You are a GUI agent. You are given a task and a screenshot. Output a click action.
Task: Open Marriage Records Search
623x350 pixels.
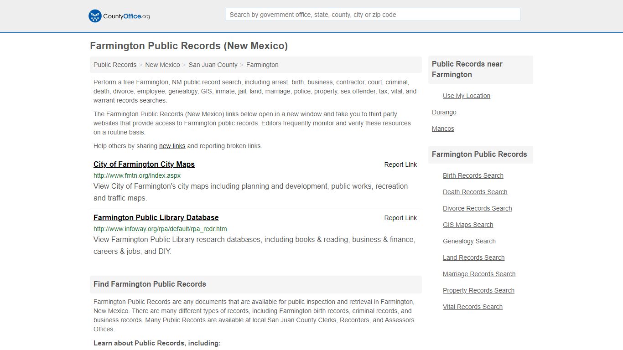pyautogui.click(x=479, y=274)
